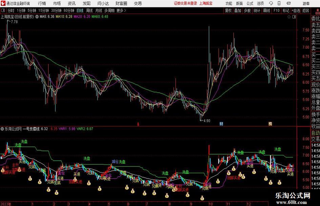The image size is (320, 206).
Task: Switch to the 1分钟 period
Action: (21, 10)
